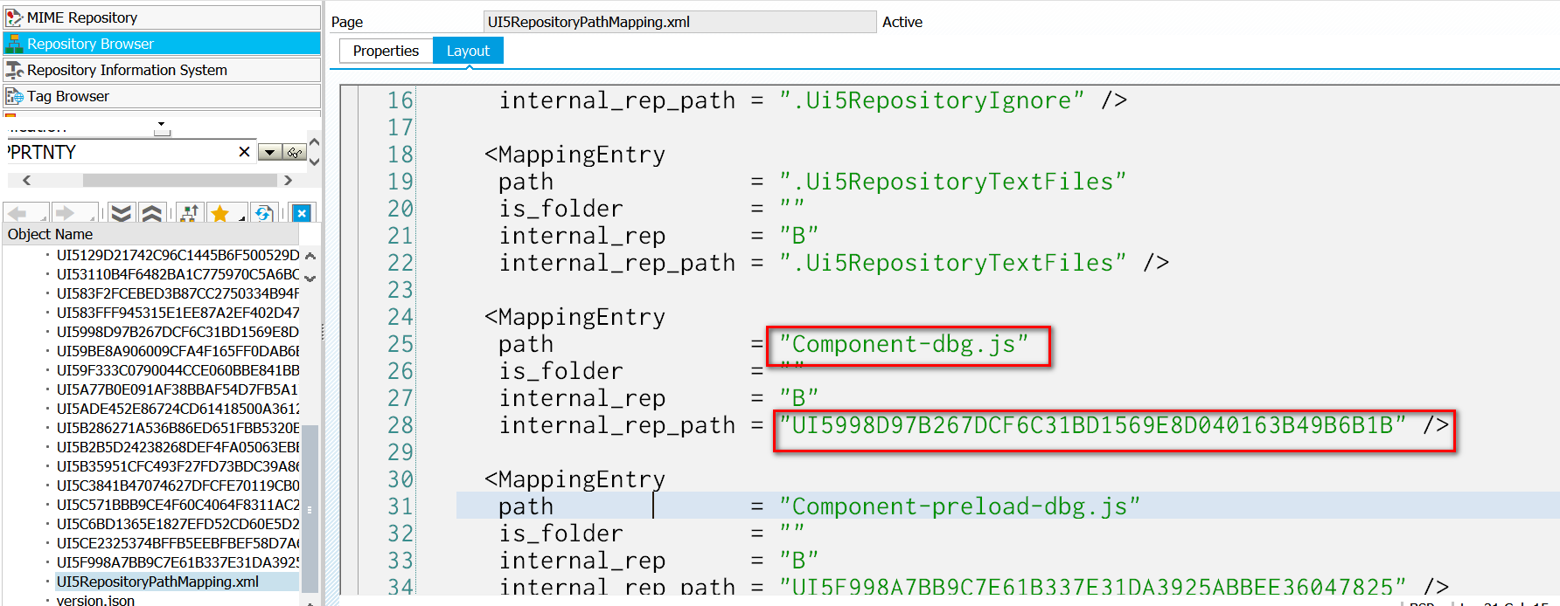Select tree item UI5B286271A536B86ED651FBB5320E
The height and width of the screenshot is (606, 1560).
point(178,428)
